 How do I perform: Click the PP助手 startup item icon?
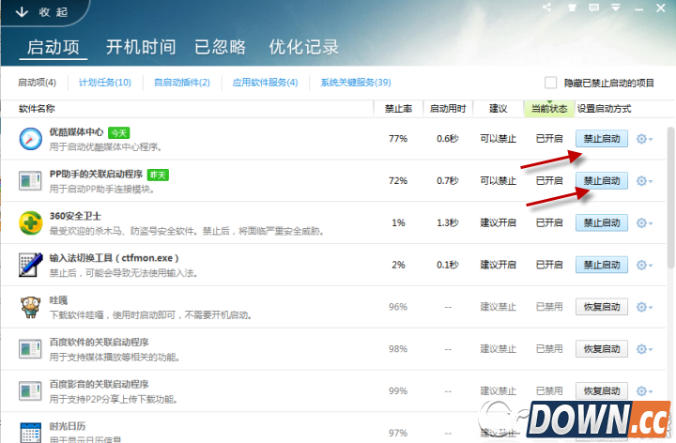coord(31,180)
